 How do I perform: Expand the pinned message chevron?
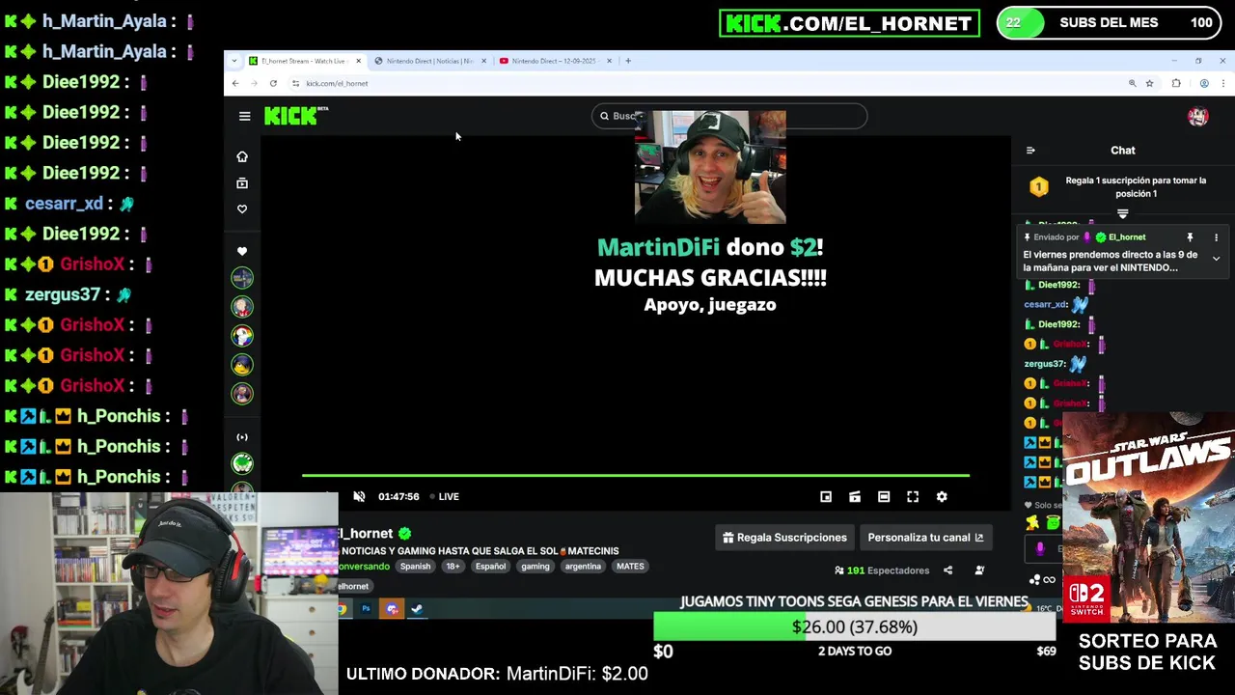click(x=1216, y=259)
